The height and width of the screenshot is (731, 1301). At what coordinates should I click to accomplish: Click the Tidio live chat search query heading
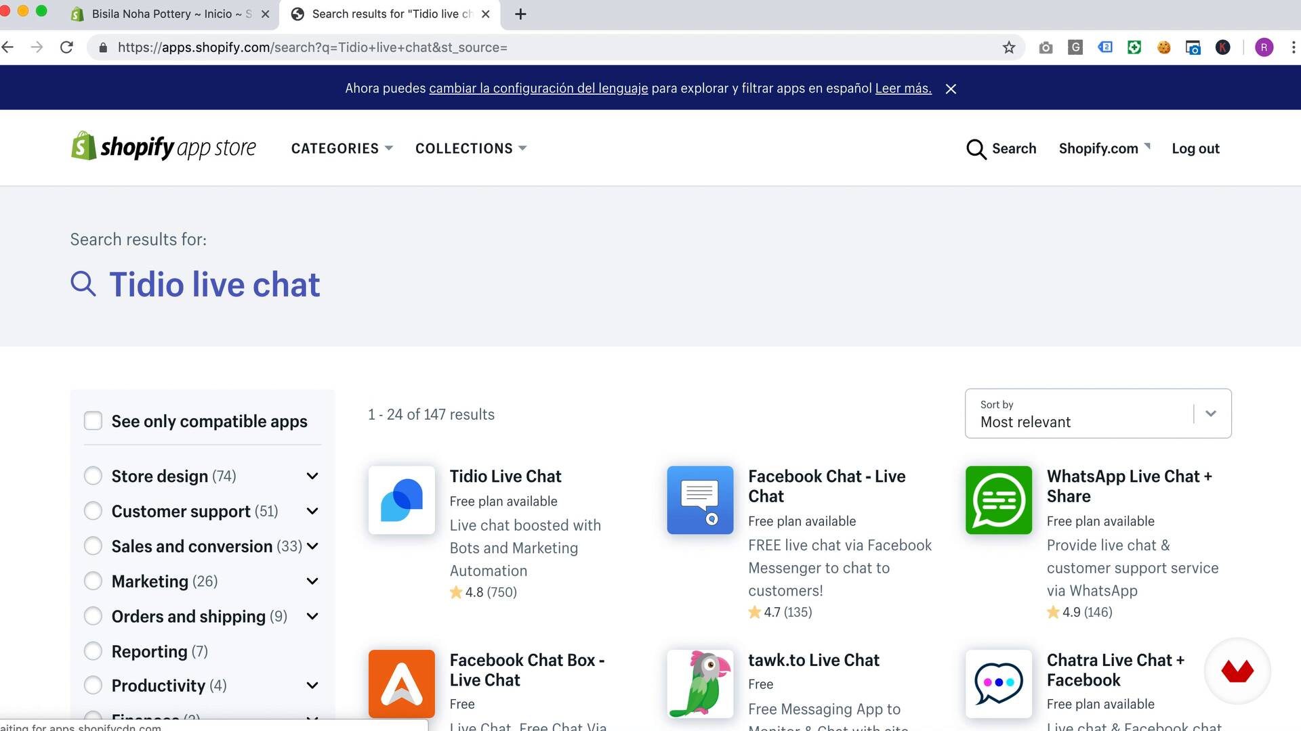(214, 284)
